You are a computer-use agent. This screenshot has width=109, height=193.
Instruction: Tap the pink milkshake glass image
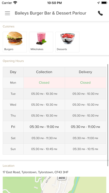coord(41,38)
